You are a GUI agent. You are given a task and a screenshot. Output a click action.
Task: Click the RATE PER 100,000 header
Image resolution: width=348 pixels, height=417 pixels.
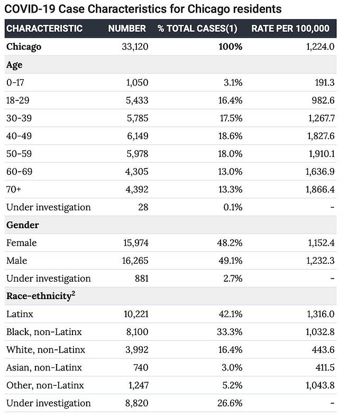pyautogui.click(x=290, y=28)
